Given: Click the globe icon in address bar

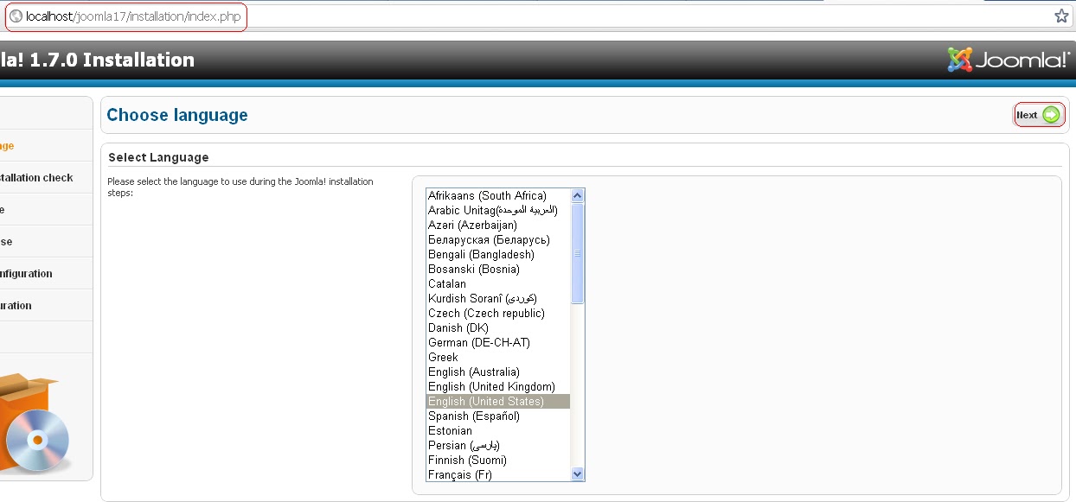Looking at the screenshot, I should coord(16,16).
